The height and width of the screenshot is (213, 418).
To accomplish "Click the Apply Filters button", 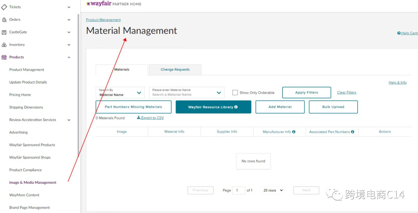I will coord(307,93).
